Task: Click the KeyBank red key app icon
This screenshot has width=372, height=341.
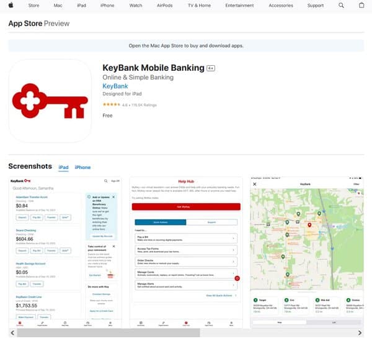Action: pyautogui.click(x=50, y=101)
